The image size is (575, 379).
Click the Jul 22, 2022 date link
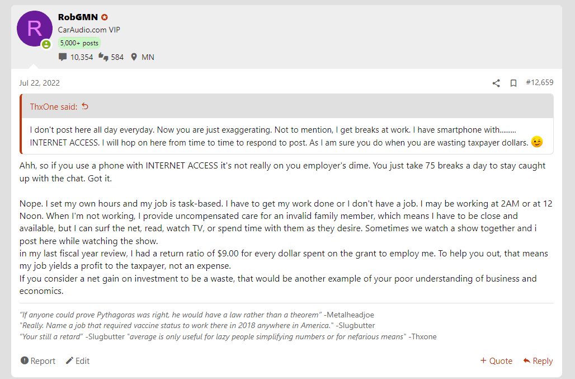click(40, 83)
